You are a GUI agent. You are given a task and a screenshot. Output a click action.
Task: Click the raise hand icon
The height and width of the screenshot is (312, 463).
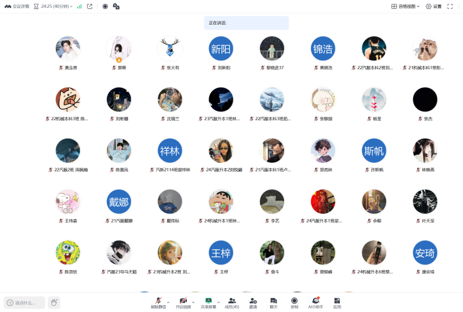(54, 302)
